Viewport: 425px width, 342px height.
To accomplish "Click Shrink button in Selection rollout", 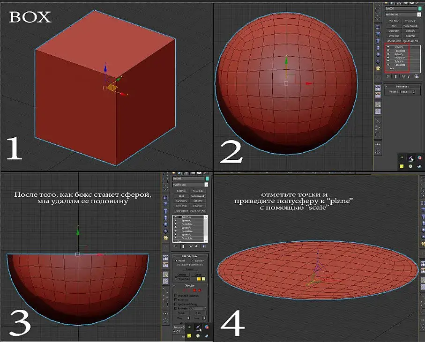I will click(181, 313).
